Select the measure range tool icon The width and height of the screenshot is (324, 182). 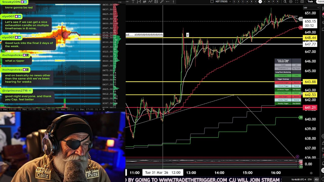[139, 2]
